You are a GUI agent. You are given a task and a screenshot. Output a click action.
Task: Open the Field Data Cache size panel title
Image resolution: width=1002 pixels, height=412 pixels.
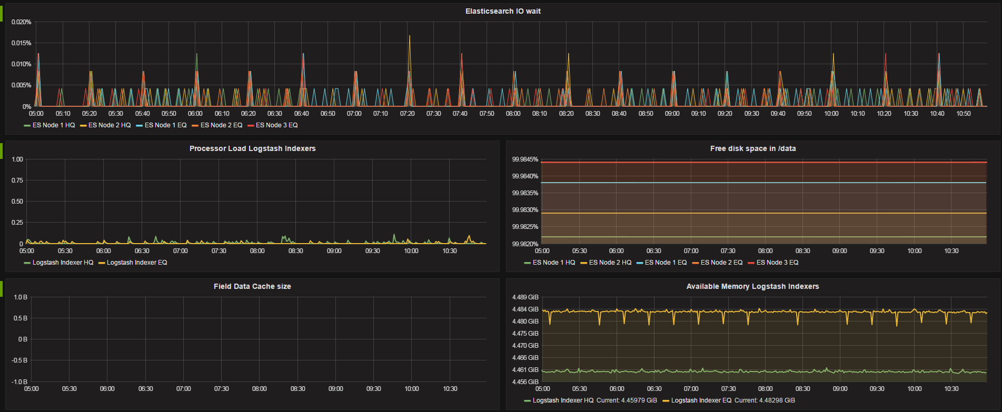(x=252, y=286)
